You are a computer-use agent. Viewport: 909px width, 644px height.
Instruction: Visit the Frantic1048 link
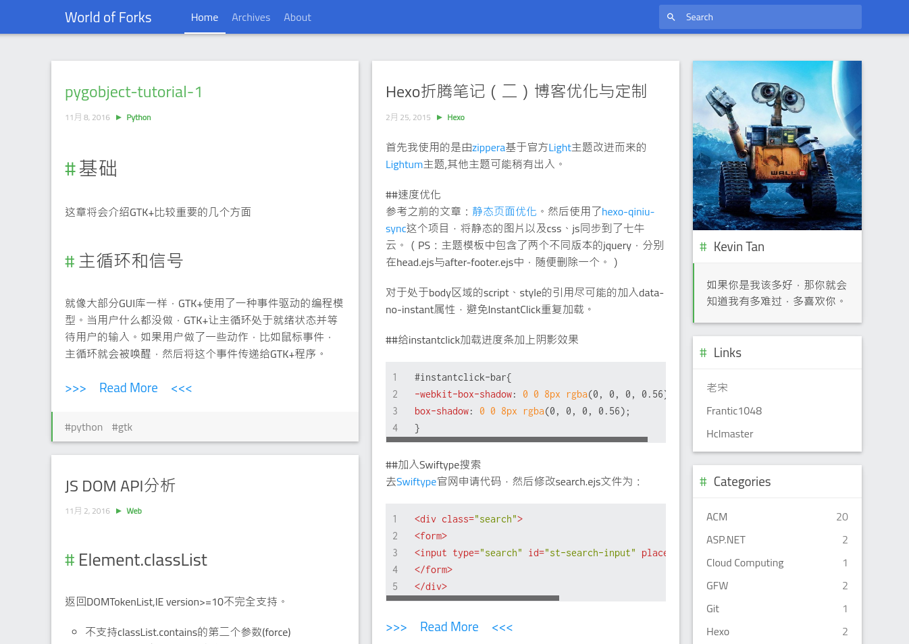tap(735, 410)
